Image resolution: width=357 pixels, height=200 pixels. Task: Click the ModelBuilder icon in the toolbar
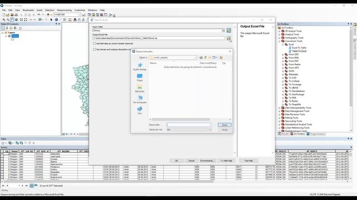point(110,15)
